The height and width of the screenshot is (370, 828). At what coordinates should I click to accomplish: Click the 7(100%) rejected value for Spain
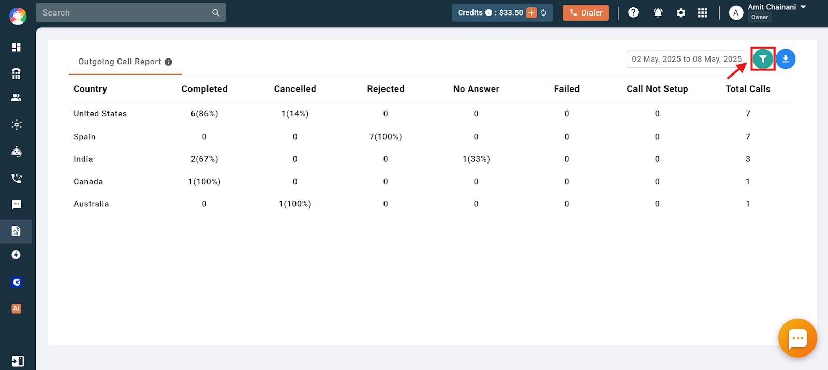click(386, 137)
